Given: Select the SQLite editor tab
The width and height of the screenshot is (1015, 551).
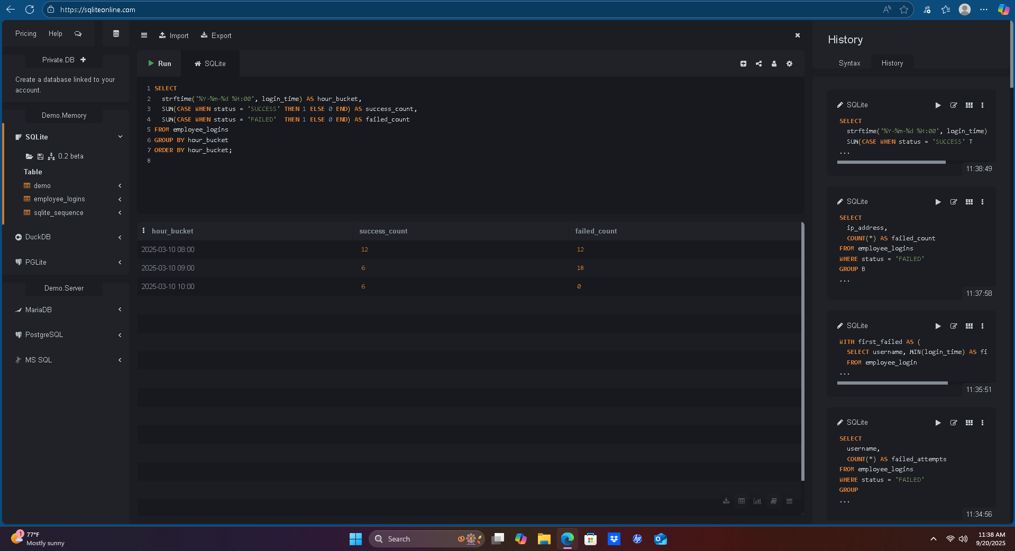Looking at the screenshot, I should click(210, 63).
